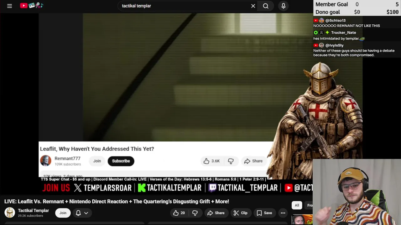401x225 pixels.
Task: Run search with the magnifier icon
Action: tap(266, 6)
